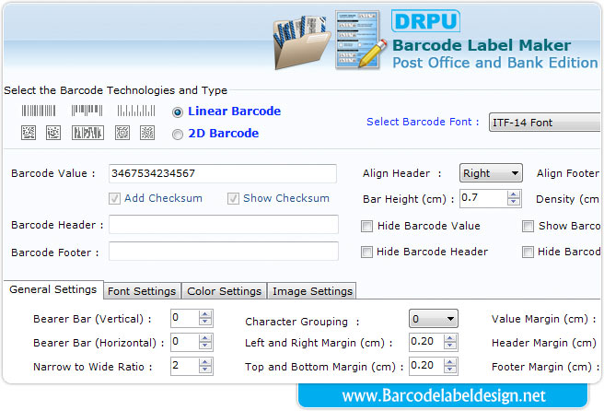Image resolution: width=604 pixels, height=411 pixels.
Task: Switch to Font Settings tab
Action: [142, 291]
